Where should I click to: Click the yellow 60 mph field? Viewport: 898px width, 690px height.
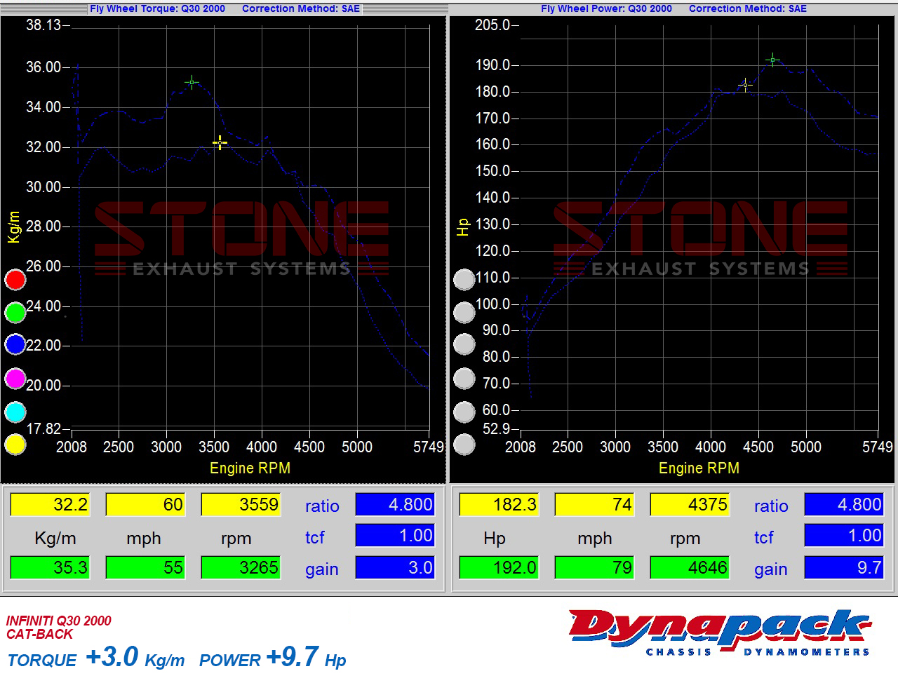tap(146, 505)
